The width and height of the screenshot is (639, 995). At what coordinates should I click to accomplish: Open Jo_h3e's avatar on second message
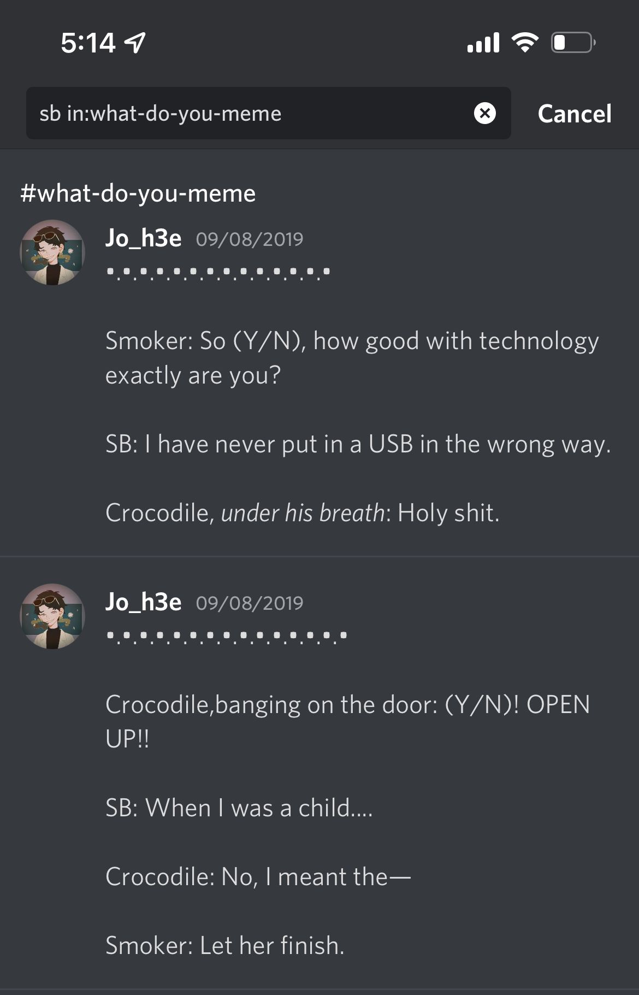coord(52,616)
